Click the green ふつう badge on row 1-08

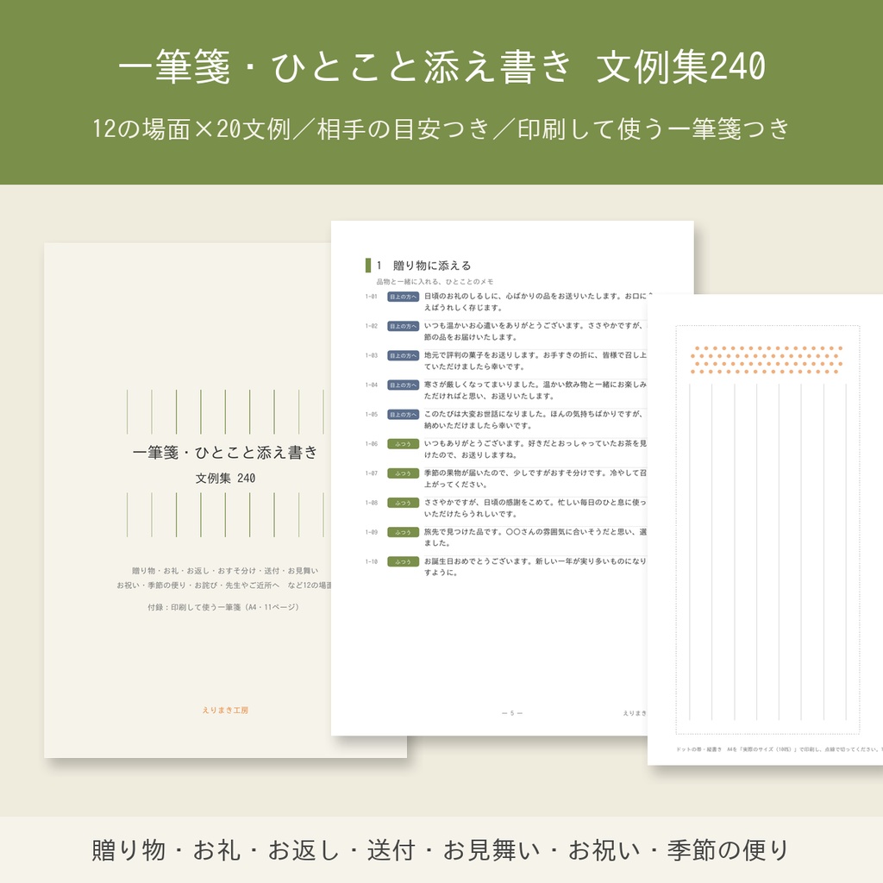coord(404,503)
